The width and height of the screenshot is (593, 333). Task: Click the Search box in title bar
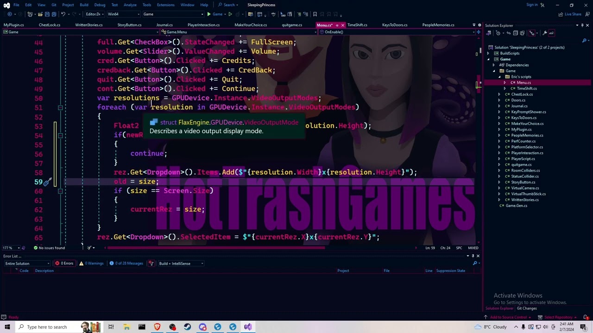[x=229, y=5]
